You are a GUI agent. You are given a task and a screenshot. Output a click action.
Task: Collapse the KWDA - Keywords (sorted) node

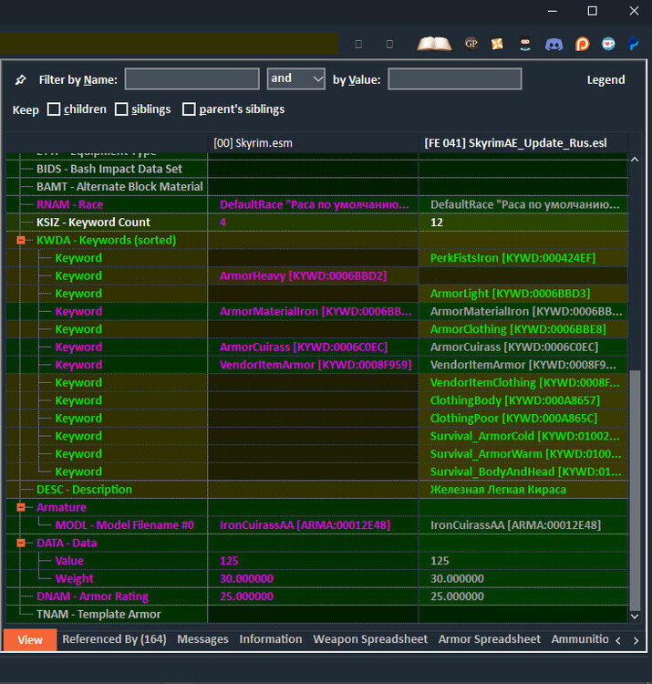click(20, 240)
